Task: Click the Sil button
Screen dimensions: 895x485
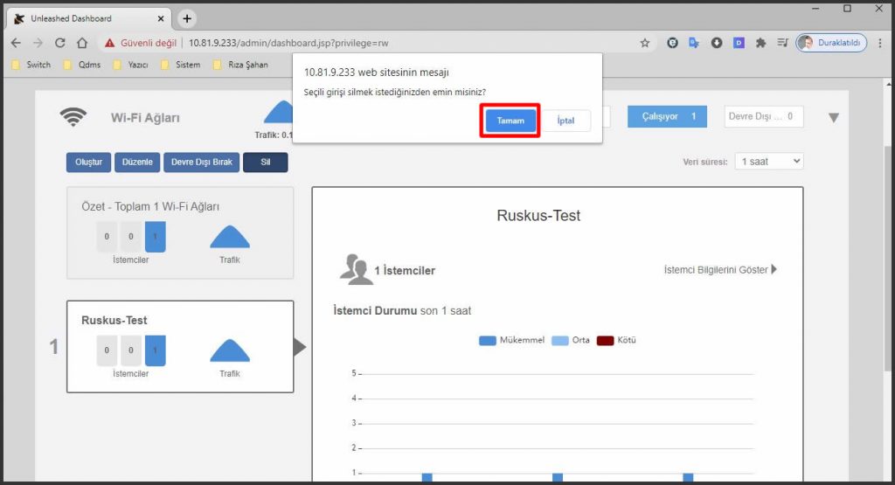Action: point(266,162)
